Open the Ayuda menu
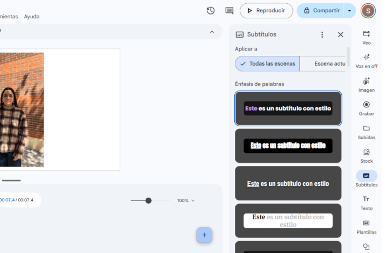The image size is (387, 253). [x=32, y=17]
